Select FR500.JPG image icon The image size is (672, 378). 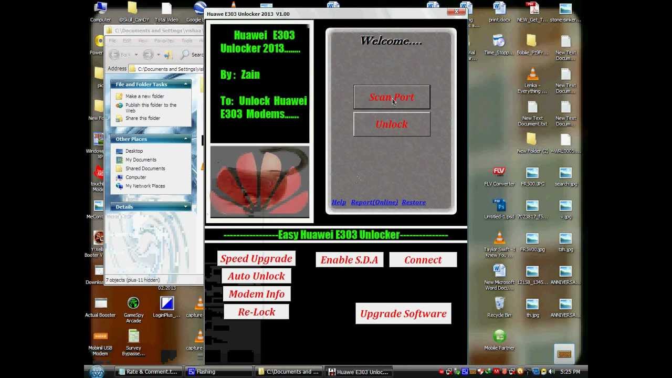coord(532,176)
